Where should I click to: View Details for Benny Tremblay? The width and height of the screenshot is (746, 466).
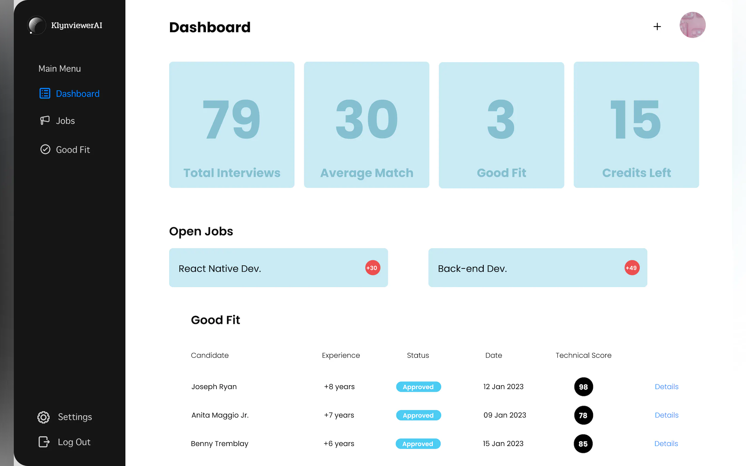pyautogui.click(x=666, y=443)
